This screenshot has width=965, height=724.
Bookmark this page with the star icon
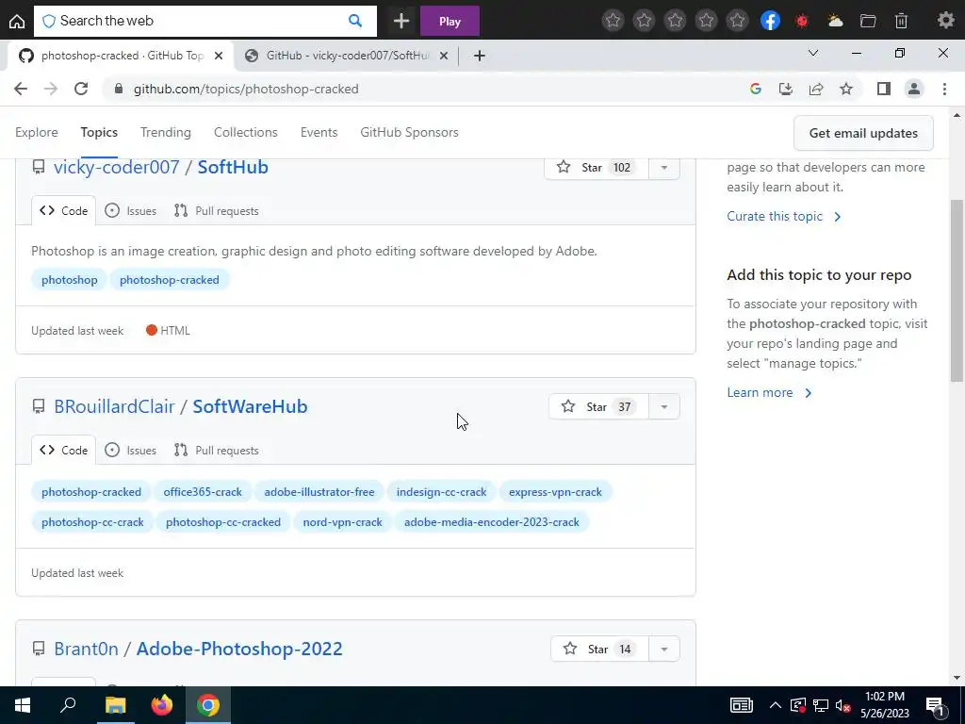[846, 89]
